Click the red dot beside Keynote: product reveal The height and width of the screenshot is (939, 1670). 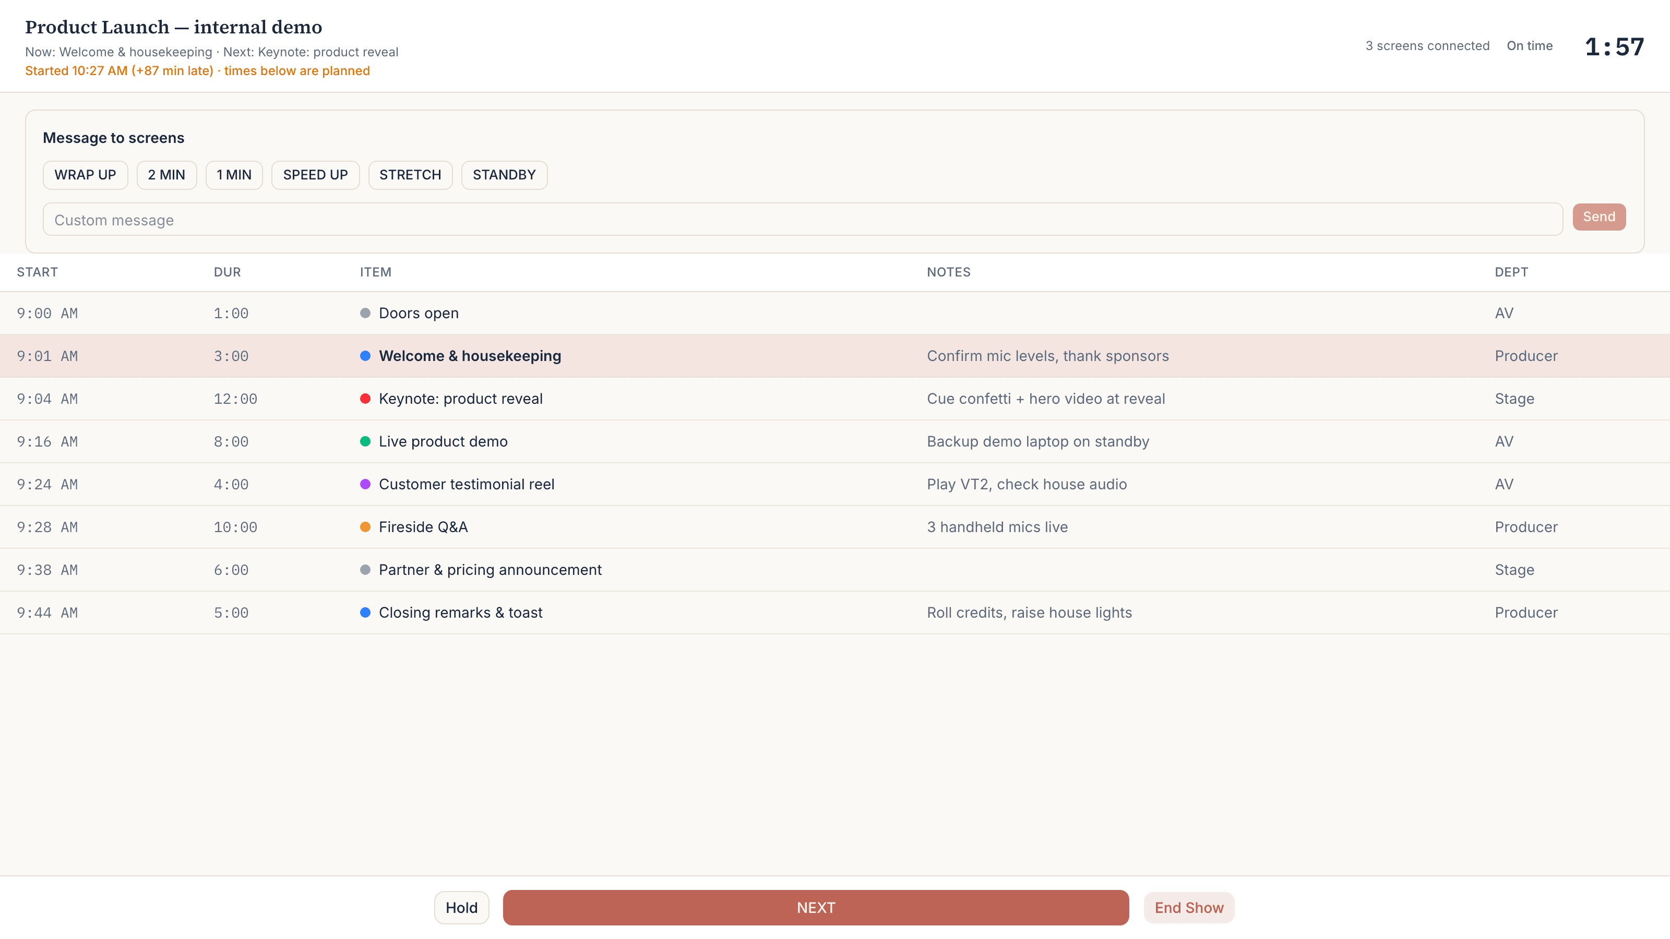pyautogui.click(x=365, y=399)
